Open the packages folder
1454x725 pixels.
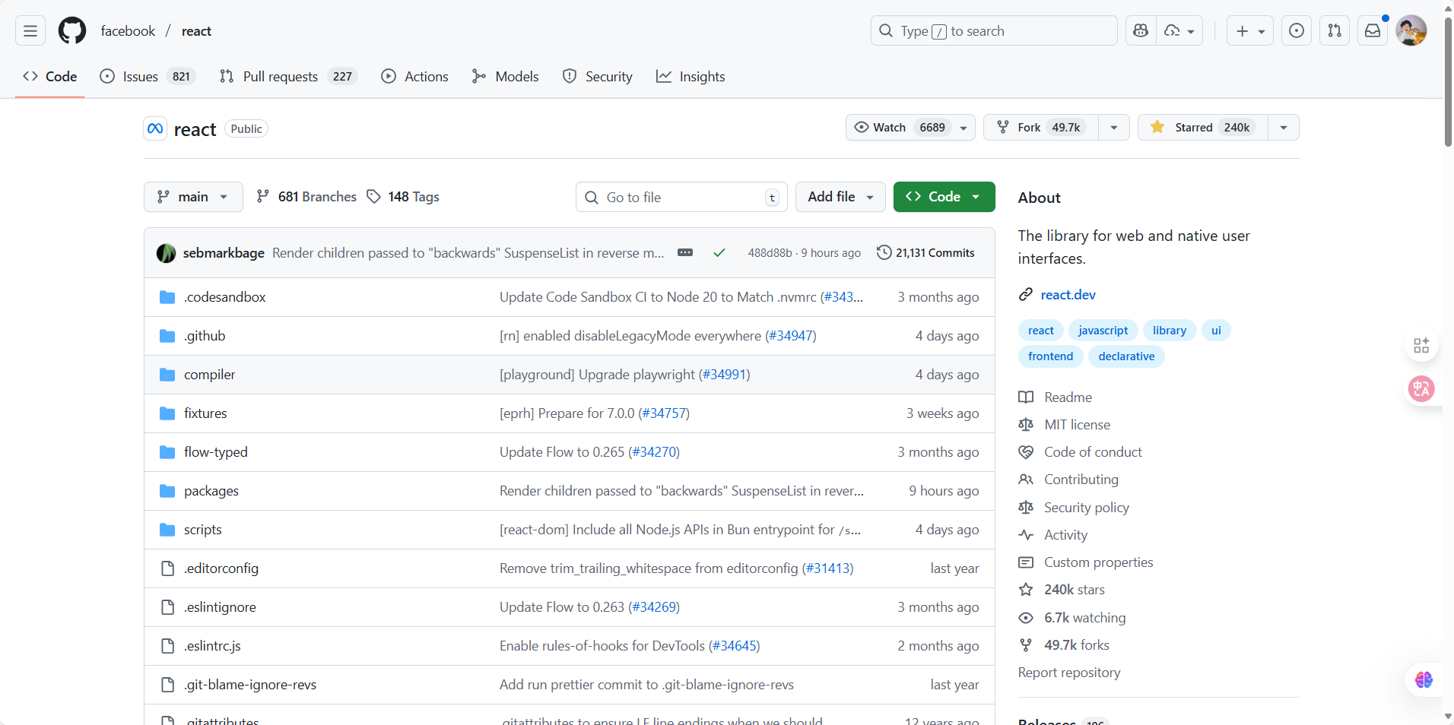[211, 491]
